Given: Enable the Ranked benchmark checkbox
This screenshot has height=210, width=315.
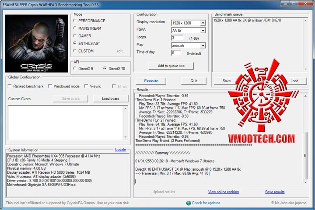Looking at the screenshot, I should [10, 86].
